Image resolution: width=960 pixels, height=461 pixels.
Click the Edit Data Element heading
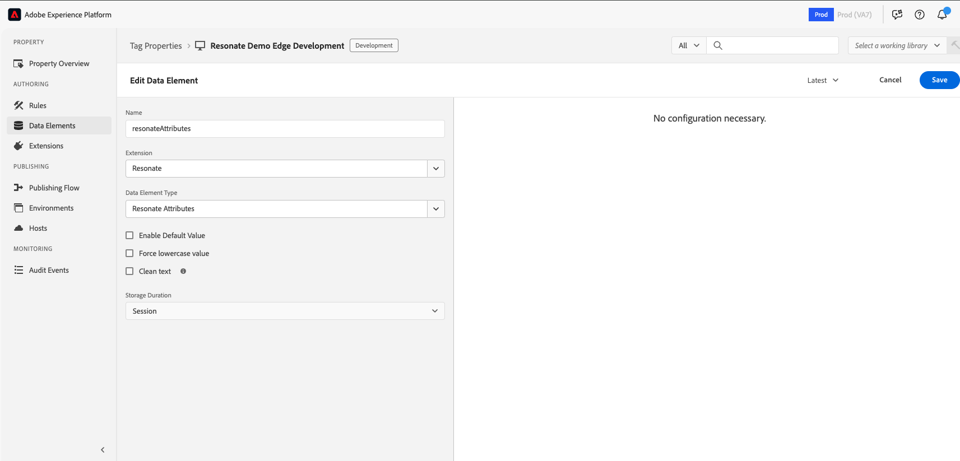tap(164, 81)
